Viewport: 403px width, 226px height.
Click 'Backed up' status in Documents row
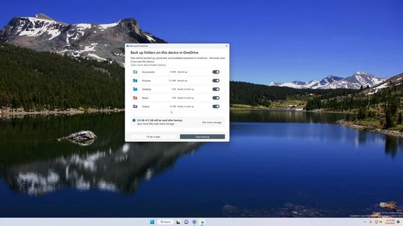pyautogui.click(x=182, y=72)
